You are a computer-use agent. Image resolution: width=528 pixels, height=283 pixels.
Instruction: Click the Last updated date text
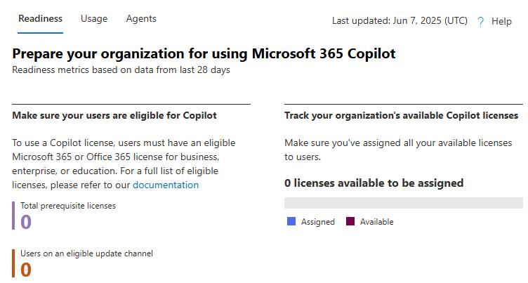click(400, 21)
